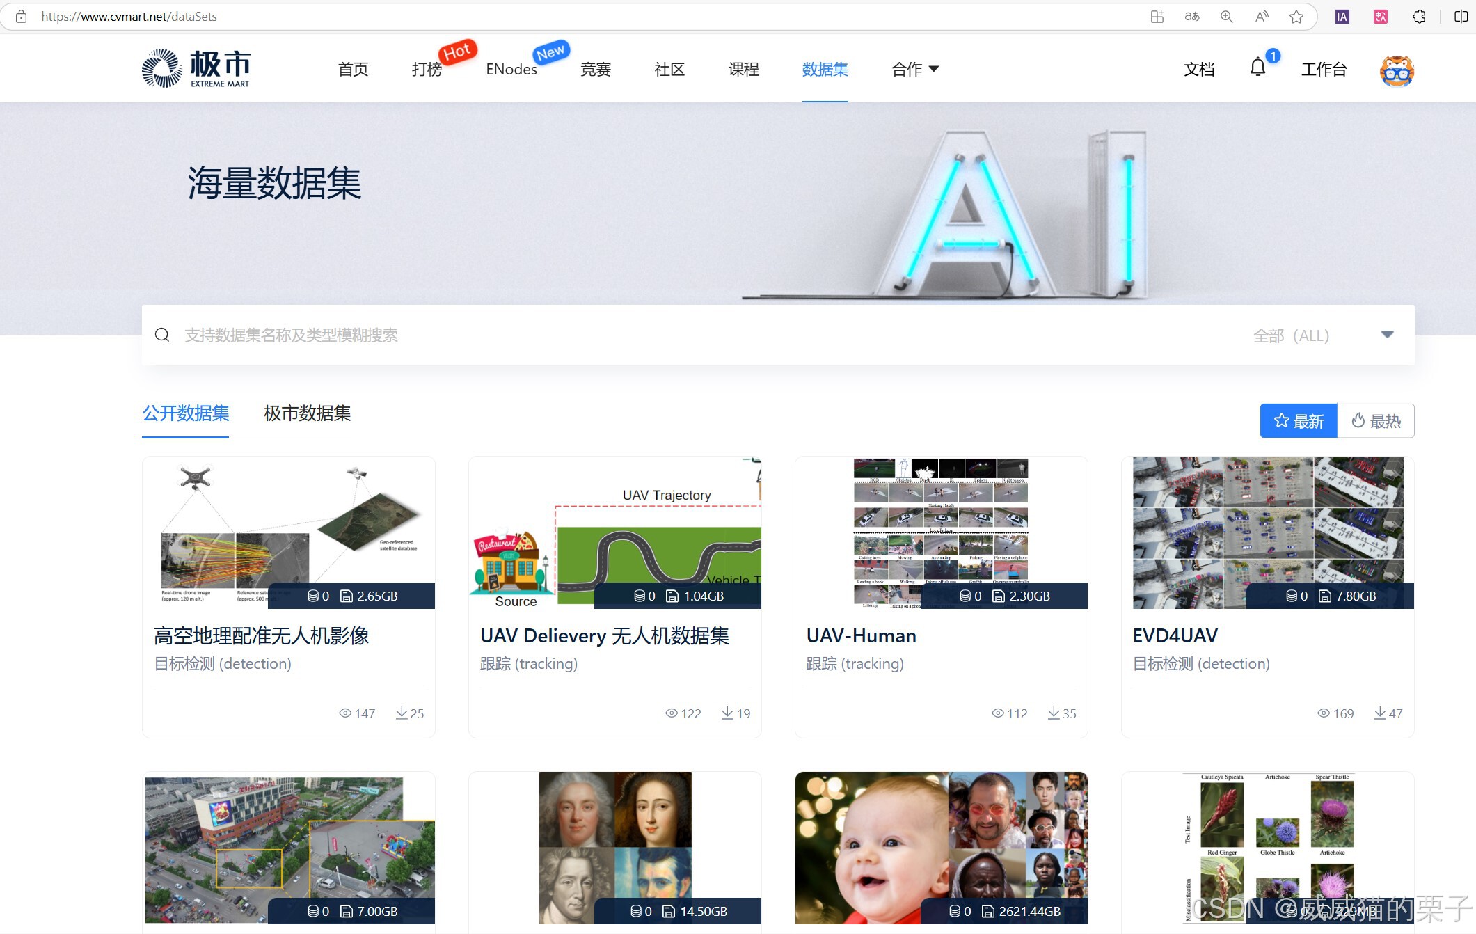Open browser split screen icon

1461,17
